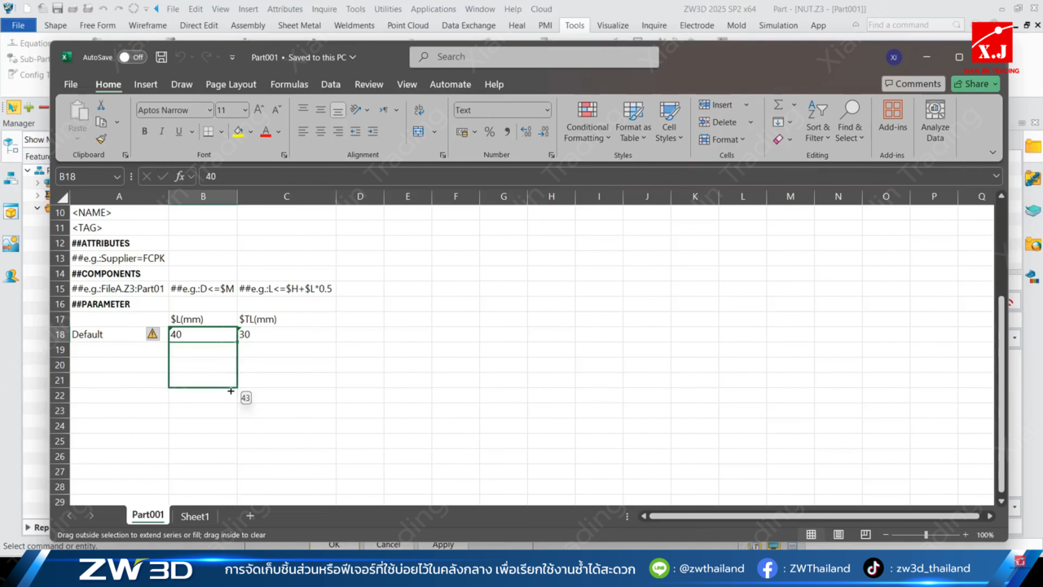
Task: Click the zoom slider in status bar
Action: pos(926,535)
